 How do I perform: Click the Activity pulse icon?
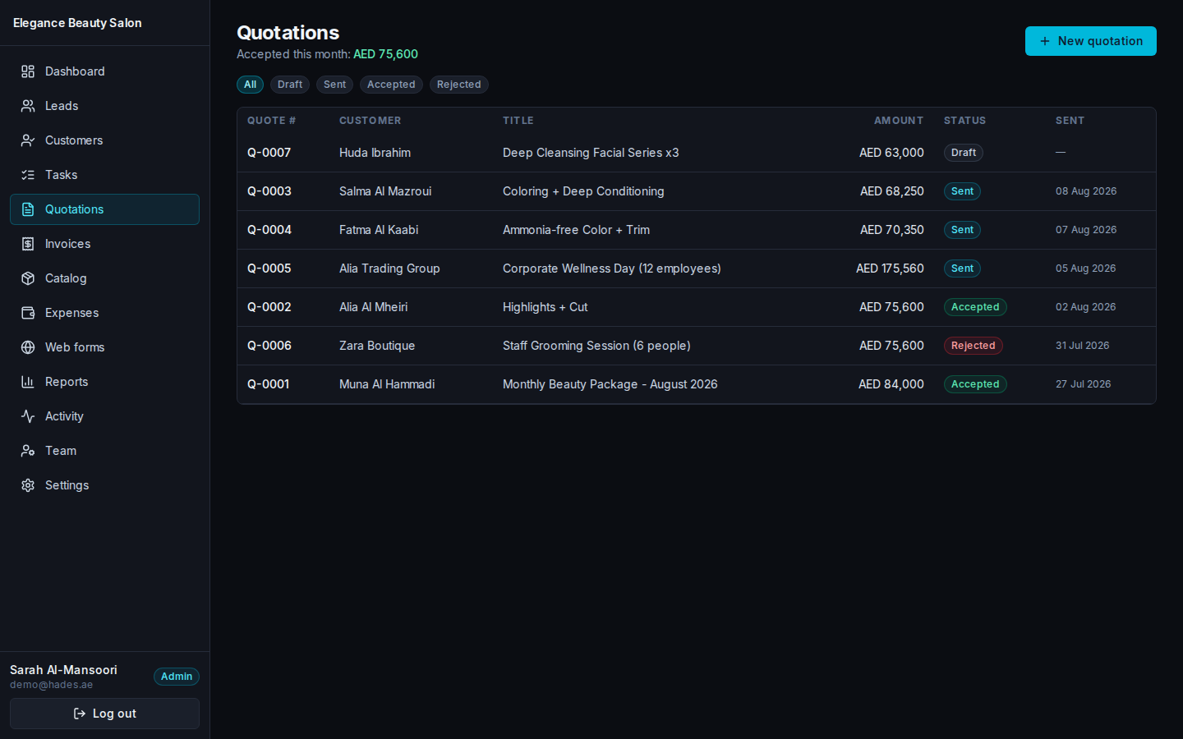[x=28, y=416]
